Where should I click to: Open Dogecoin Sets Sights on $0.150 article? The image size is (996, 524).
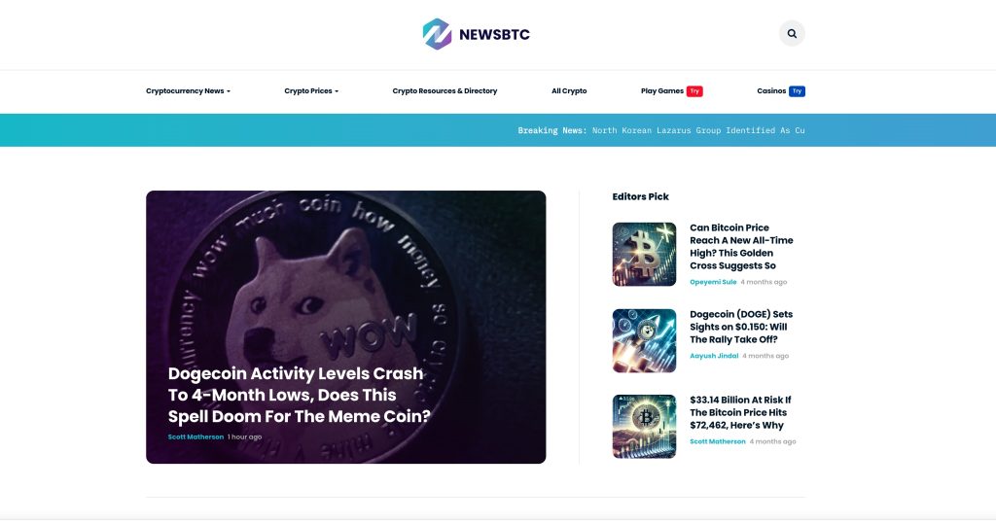point(741,327)
